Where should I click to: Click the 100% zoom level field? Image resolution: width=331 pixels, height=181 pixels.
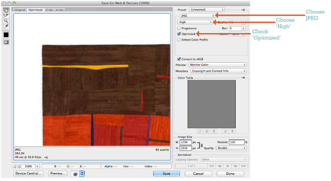(28, 166)
